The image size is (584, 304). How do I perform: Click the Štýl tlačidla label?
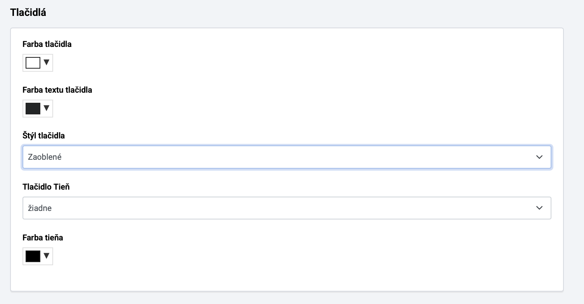pos(43,136)
